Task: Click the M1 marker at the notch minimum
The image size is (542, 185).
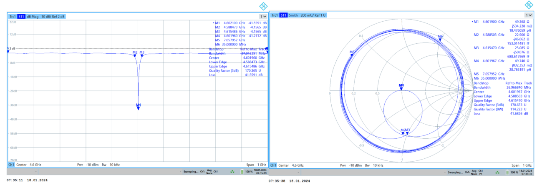Action: click(138, 107)
